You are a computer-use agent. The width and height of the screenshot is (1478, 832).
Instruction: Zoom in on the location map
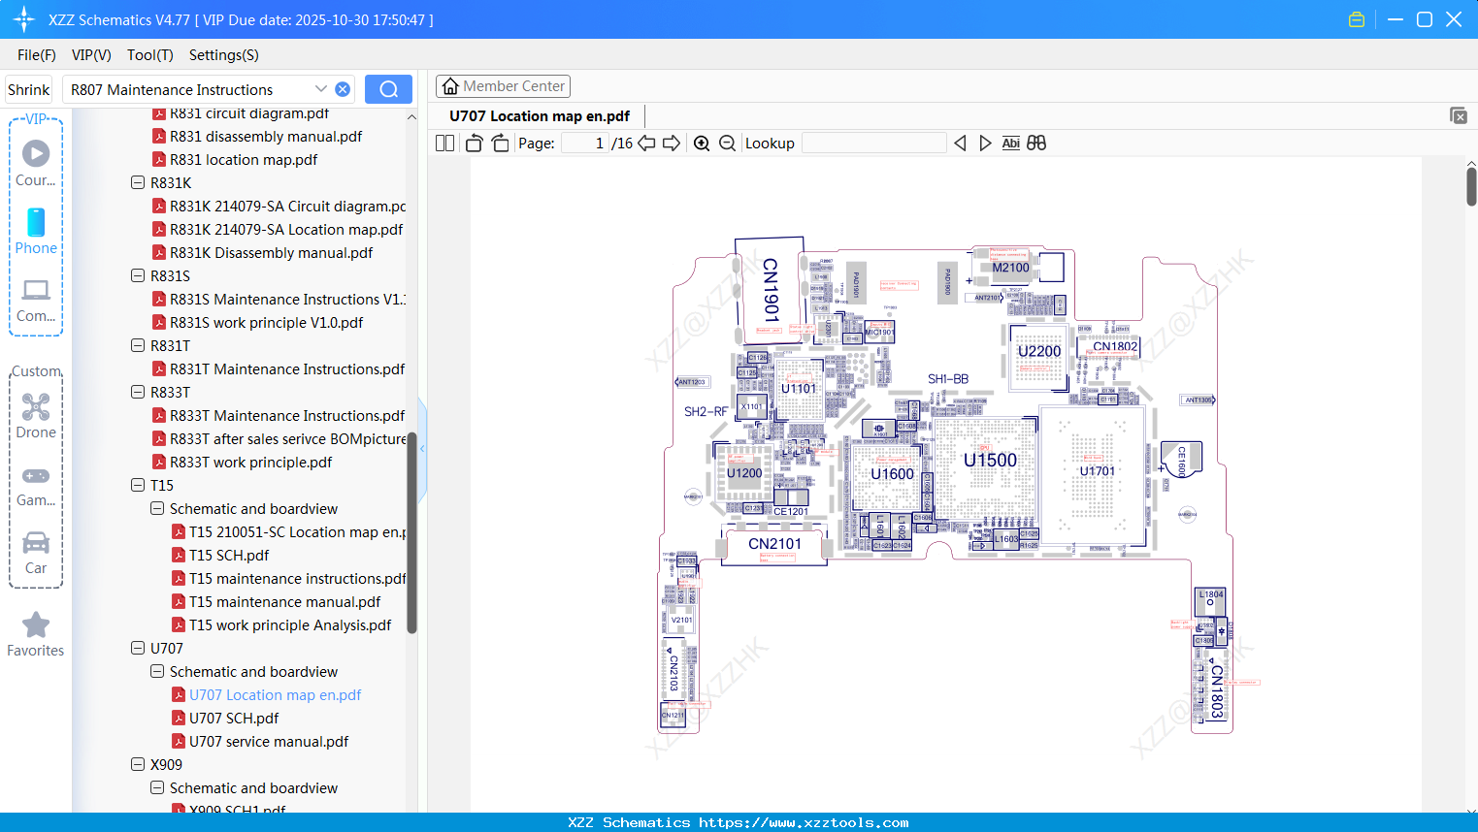click(701, 143)
